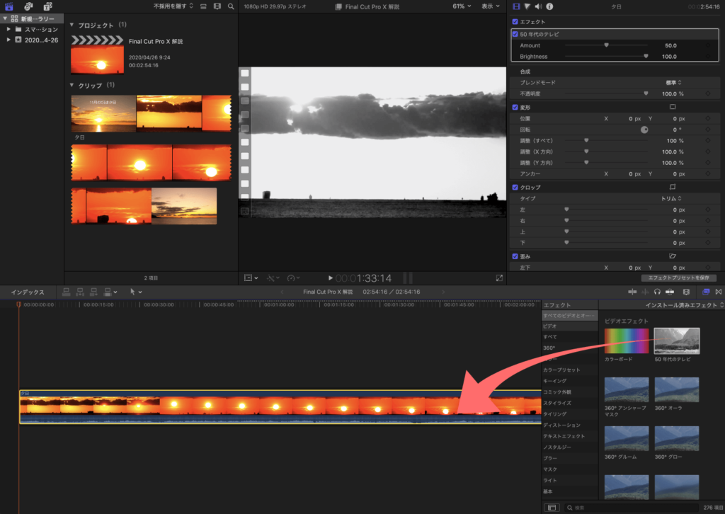Switch browser to list view icon

pos(203,6)
